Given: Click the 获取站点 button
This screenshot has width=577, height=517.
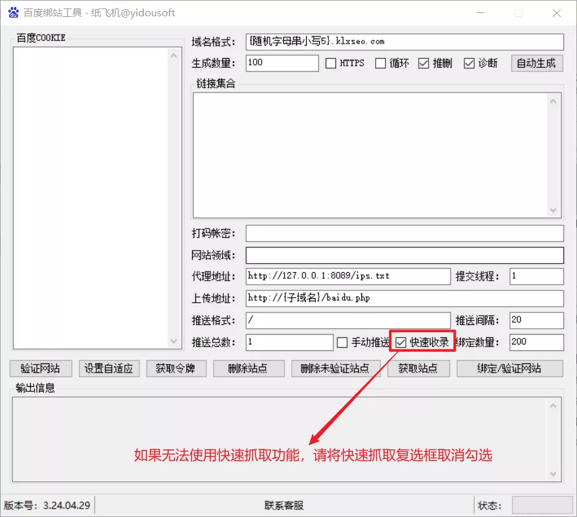Looking at the screenshot, I should pos(418,369).
